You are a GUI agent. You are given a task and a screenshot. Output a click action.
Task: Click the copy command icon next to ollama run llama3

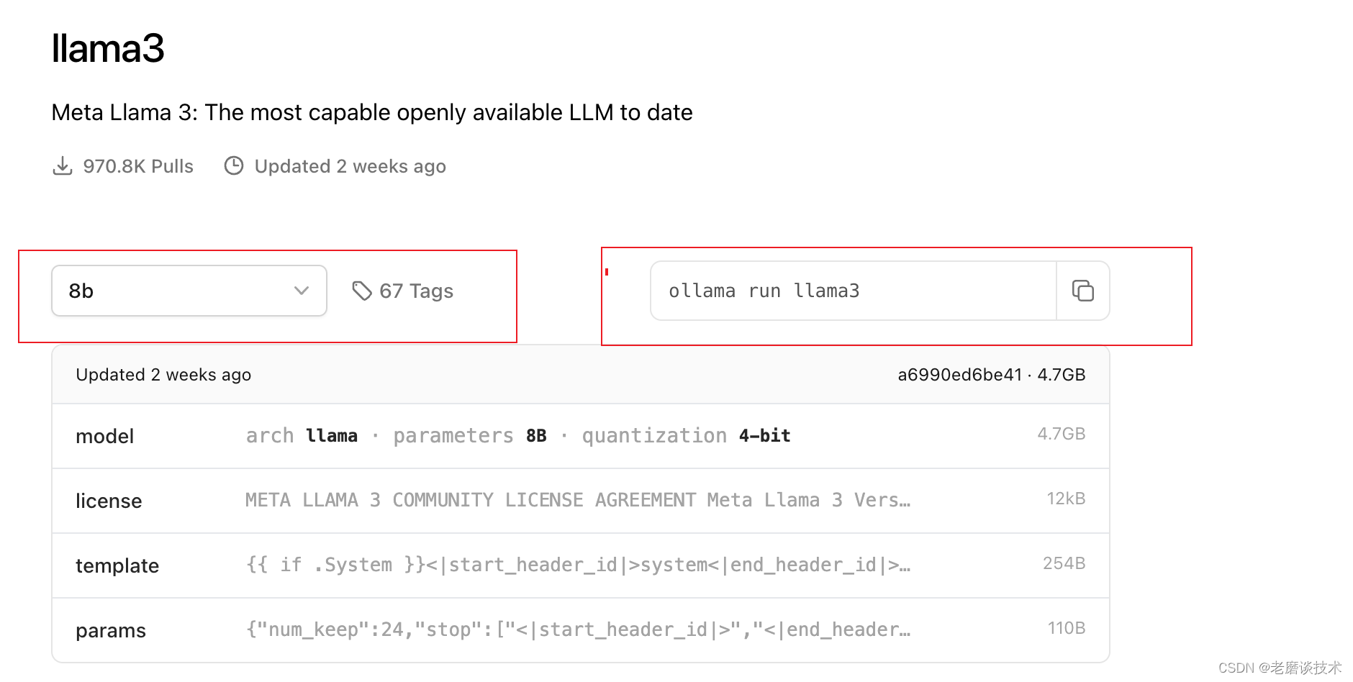[1082, 291]
